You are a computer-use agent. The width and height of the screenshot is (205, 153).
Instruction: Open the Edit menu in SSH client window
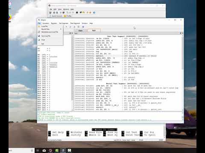[x=55, y=9]
